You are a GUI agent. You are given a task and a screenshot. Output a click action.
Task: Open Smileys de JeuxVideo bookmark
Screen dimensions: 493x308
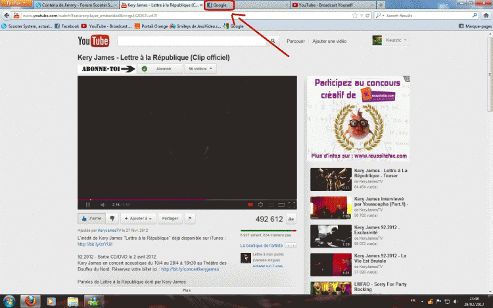click(195, 26)
